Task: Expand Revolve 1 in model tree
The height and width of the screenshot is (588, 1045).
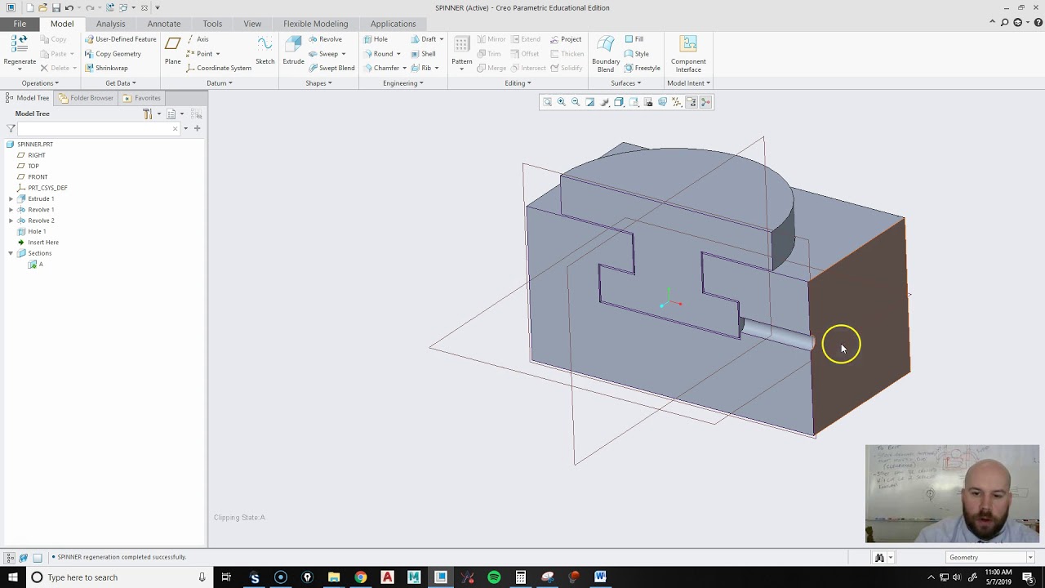Action: click(11, 210)
